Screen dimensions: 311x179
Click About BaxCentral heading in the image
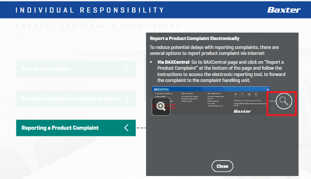point(214,93)
